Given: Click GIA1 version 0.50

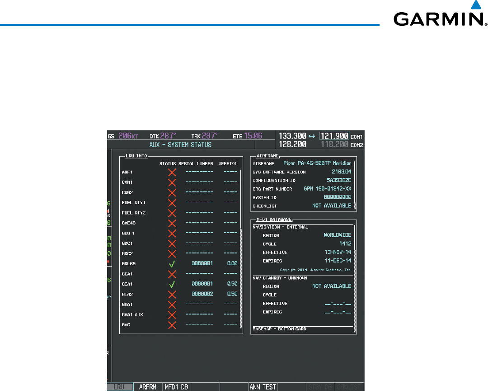Looking at the screenshot, I should click(x=232, y=284).
